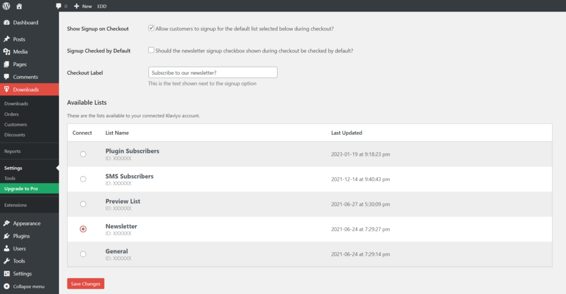Open Downloads submenu item
Viewport: 566px width, 294px height.
coord(16,103)
